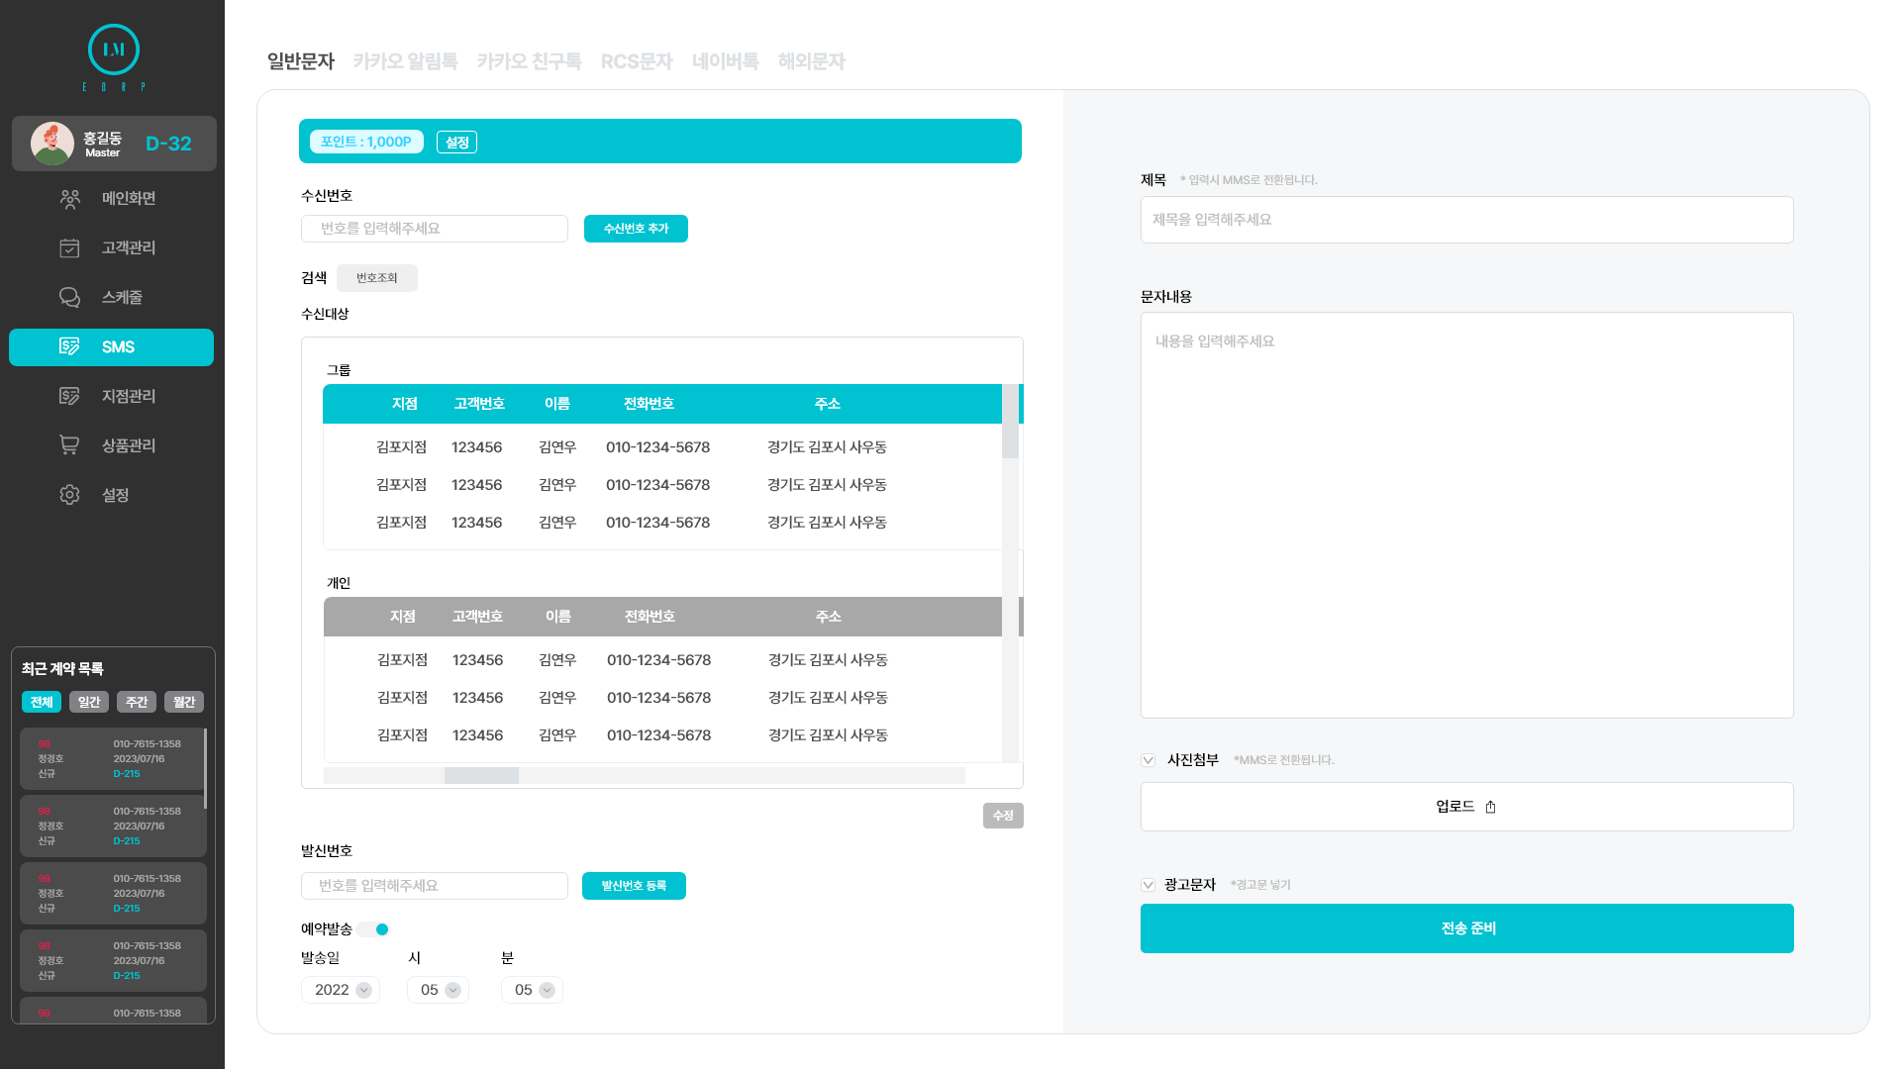This screenshot has height=1069, width=1901.
Task: Click the 발신번호 input field
Action: point(435,886)
